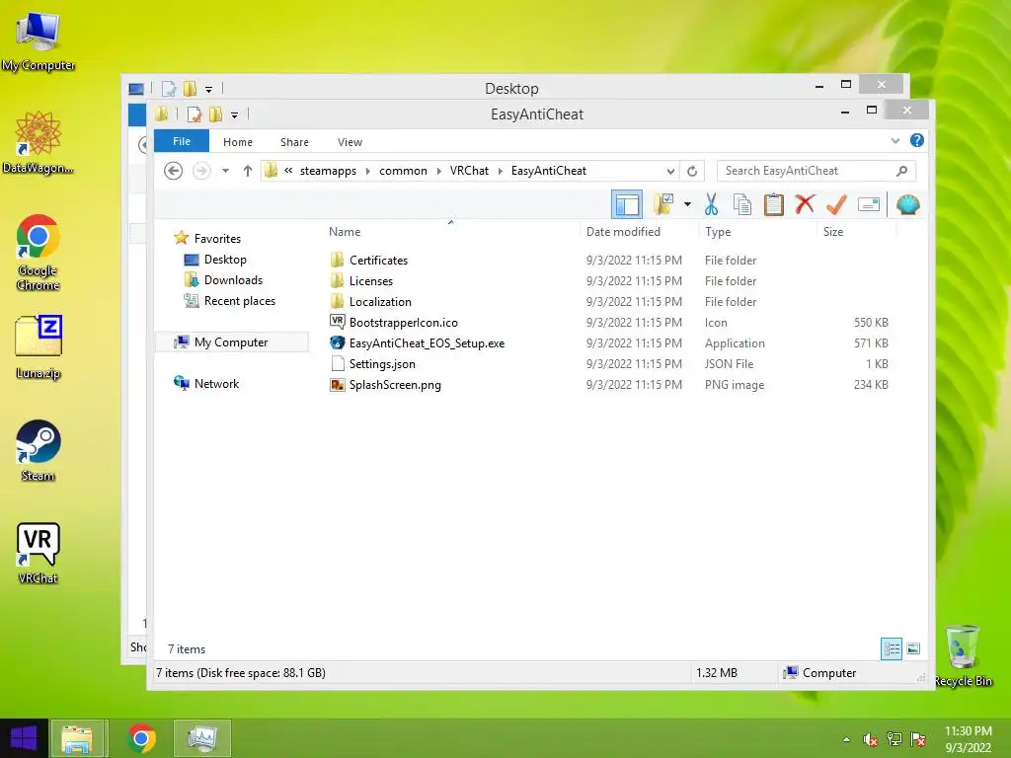Open File Explorer from the taskbar

(x=77, y=738)
